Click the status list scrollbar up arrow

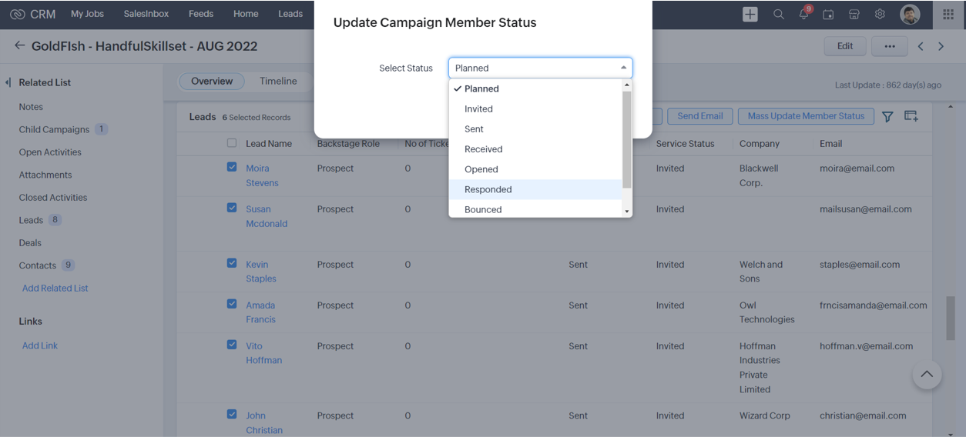[627, 85]
